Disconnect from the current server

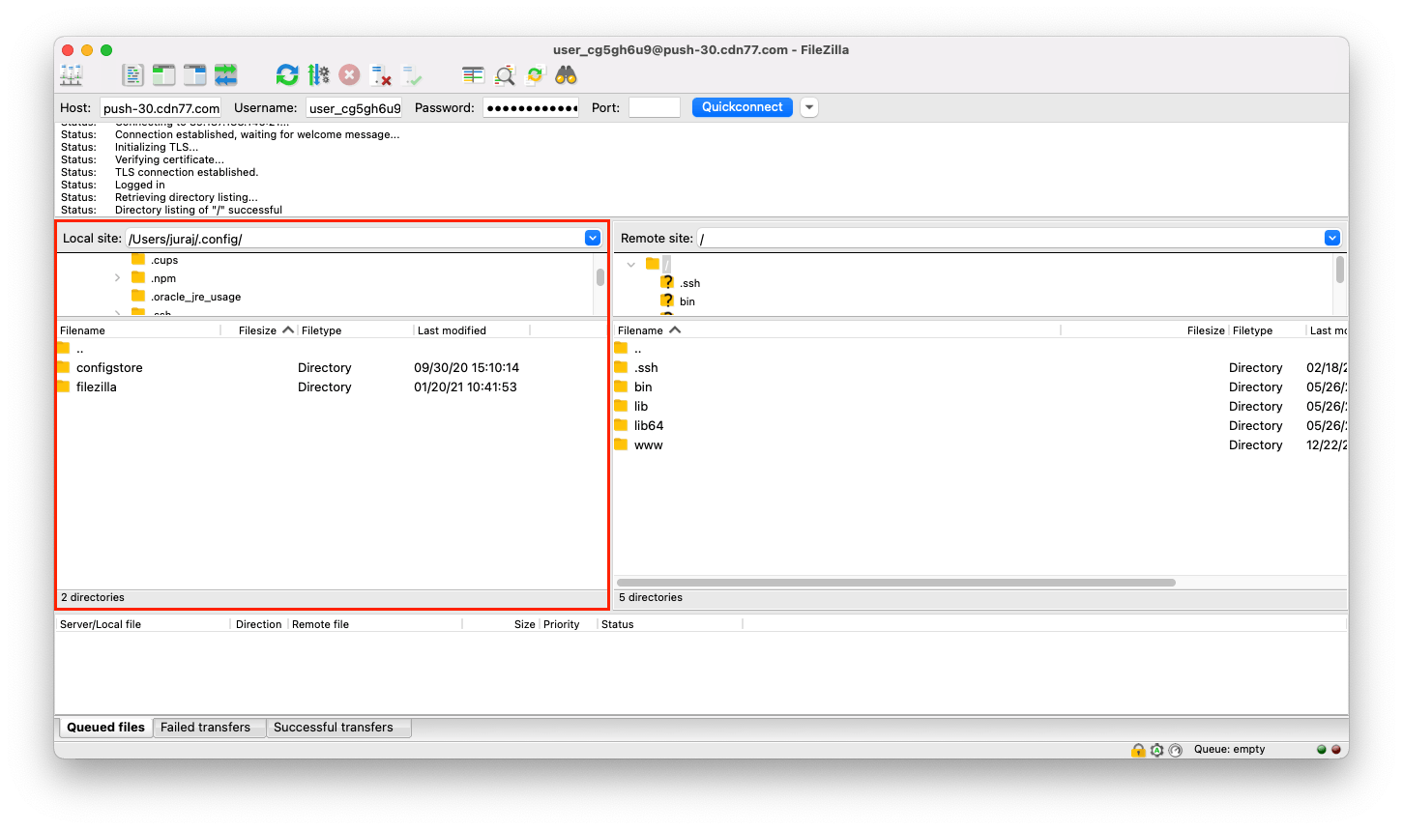pos(381,74)
